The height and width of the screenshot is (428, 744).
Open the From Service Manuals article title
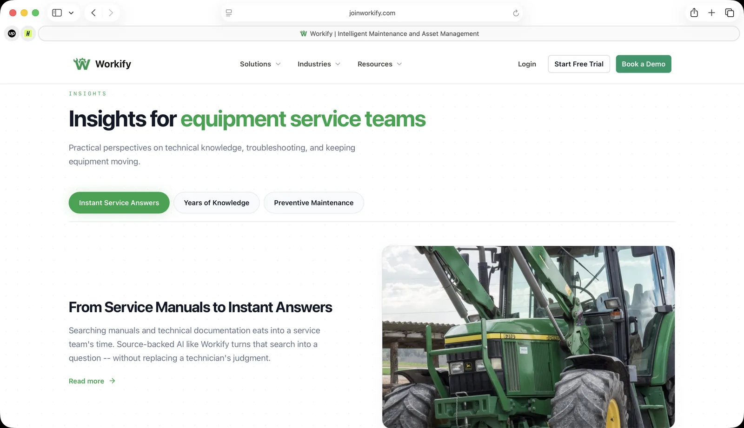[200, 307]
